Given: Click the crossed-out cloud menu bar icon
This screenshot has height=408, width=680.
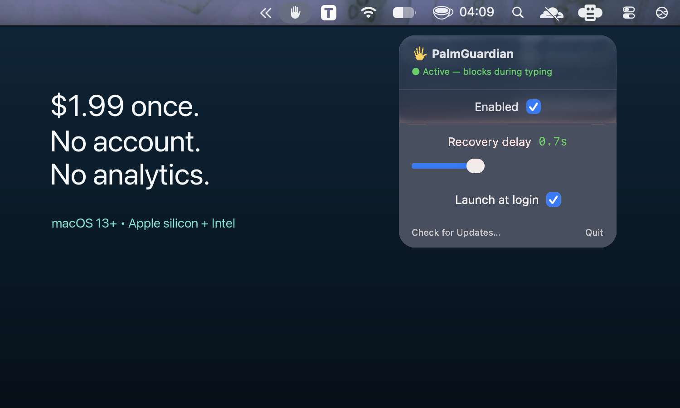Looking at the screenshot, I should 551,13.
